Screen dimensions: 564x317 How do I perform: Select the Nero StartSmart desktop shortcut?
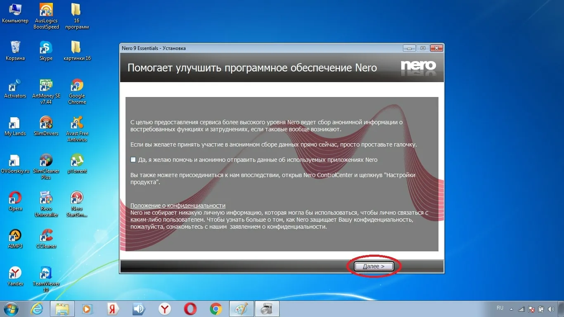[77, 199]
